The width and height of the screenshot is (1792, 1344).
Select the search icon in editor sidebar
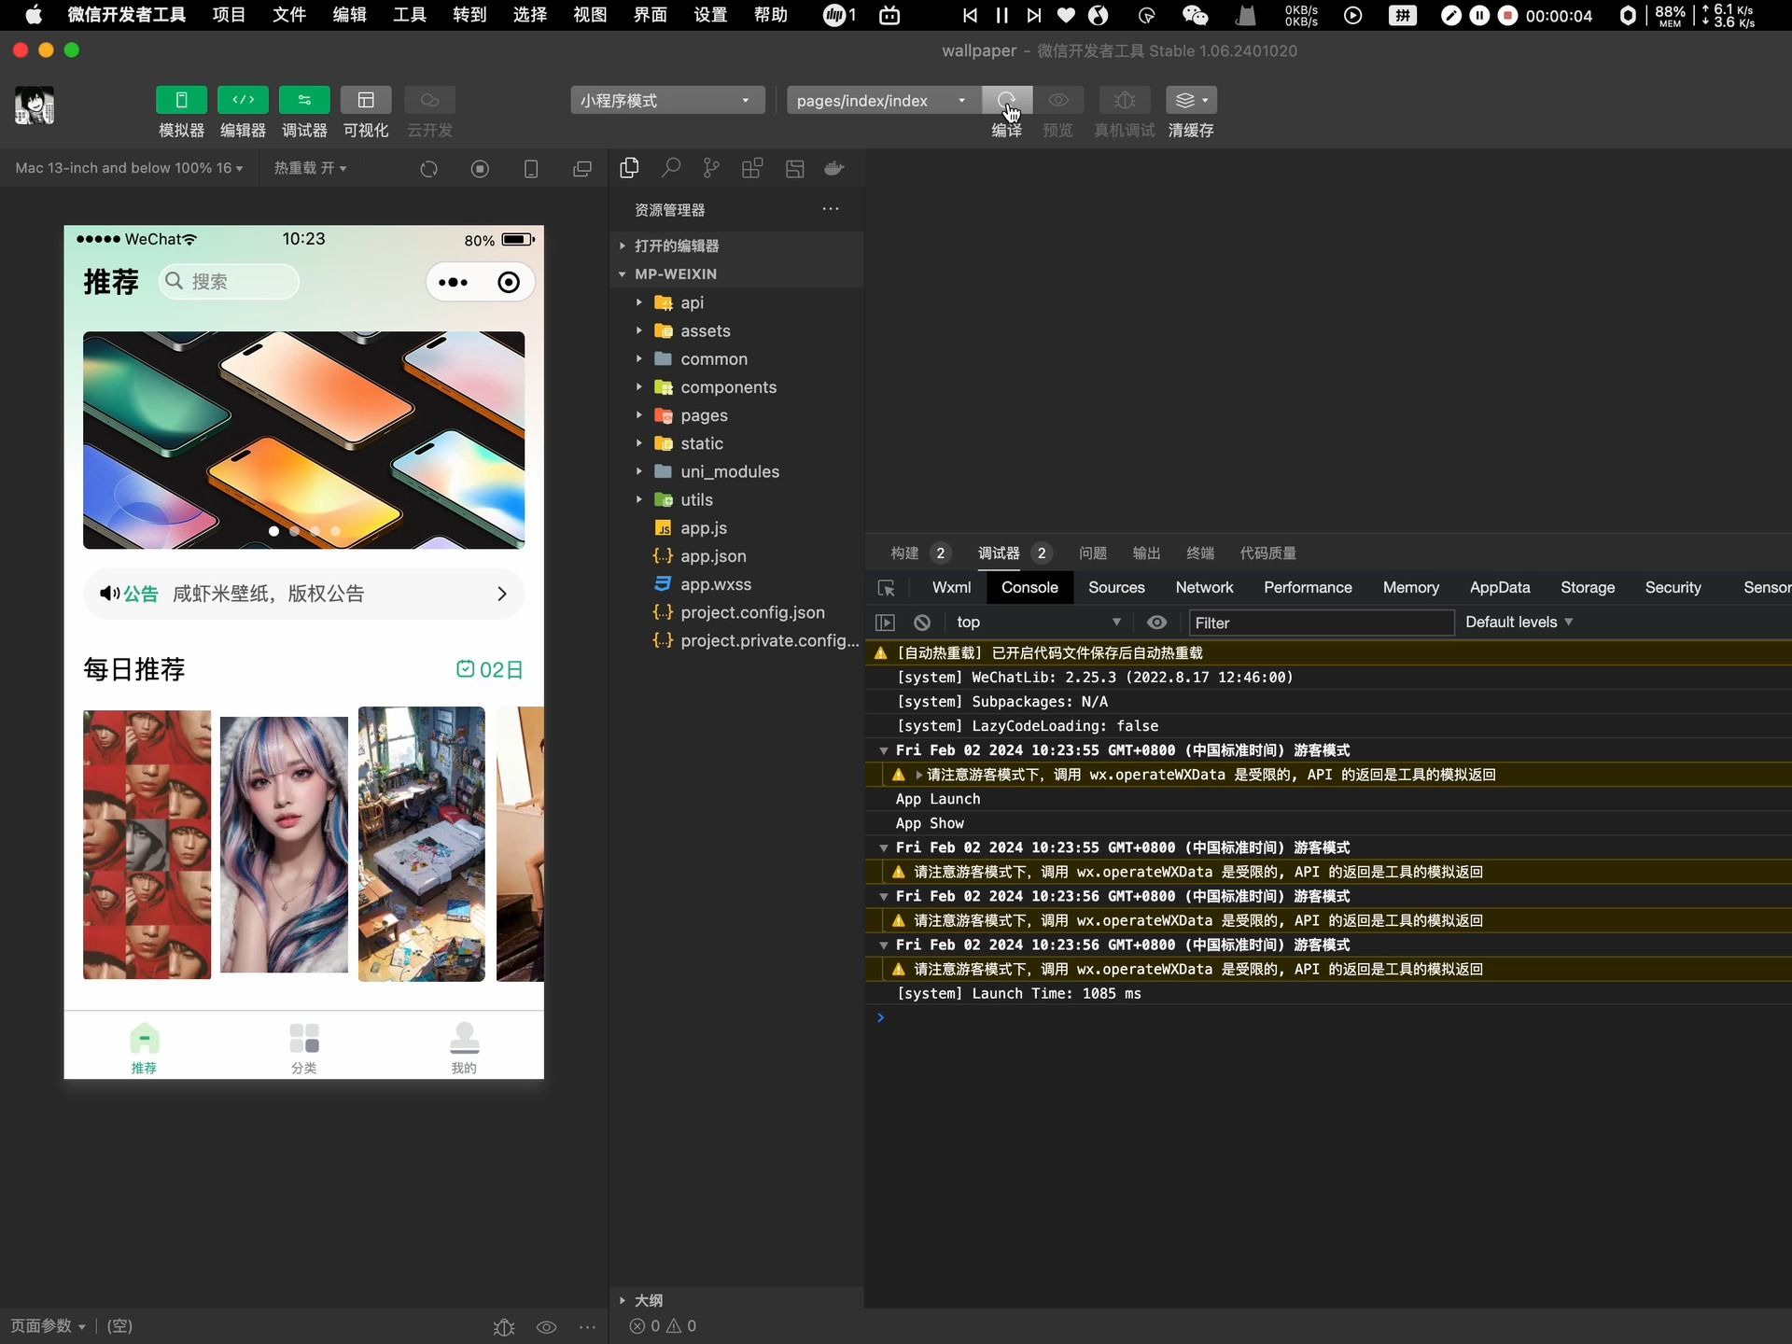click(670, 168)
